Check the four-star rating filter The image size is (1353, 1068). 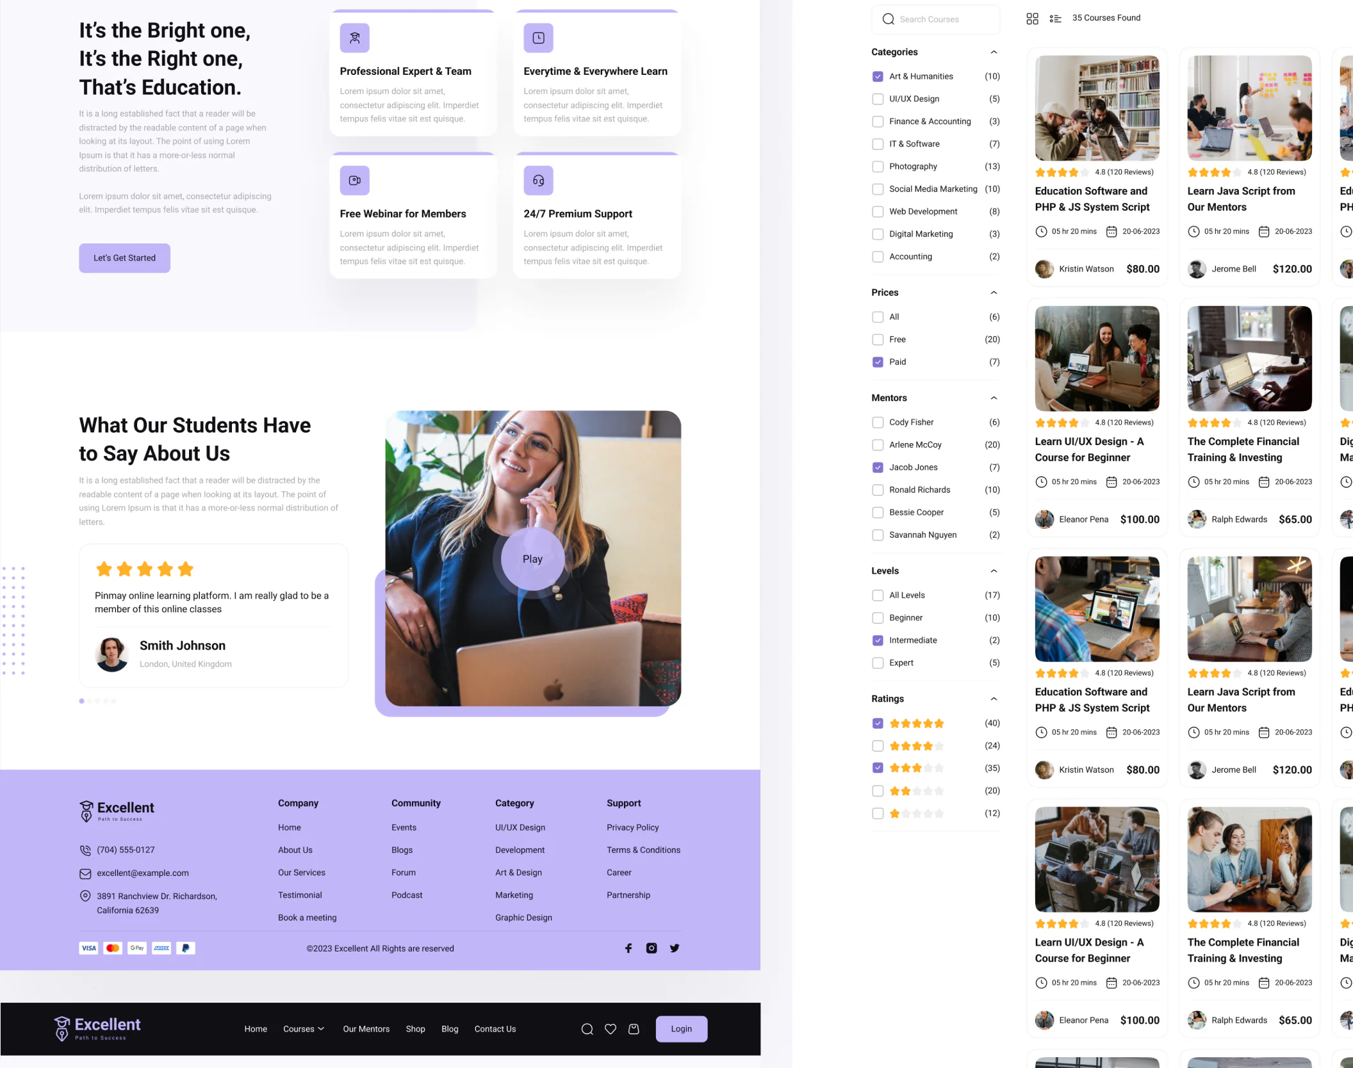878,746
